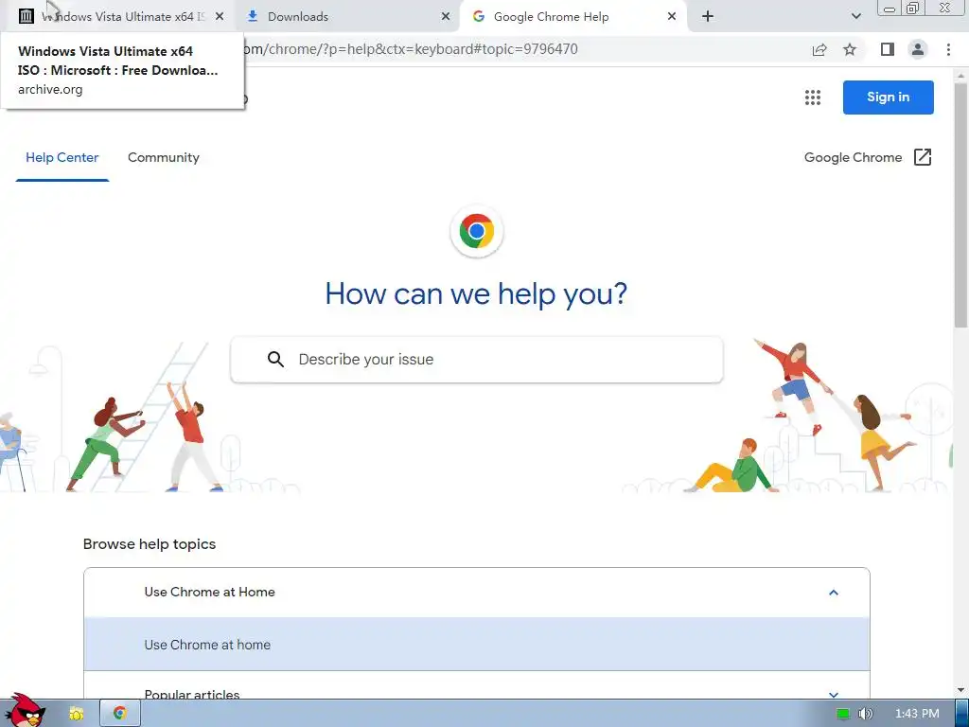Image resolution: width=969 pixels, height=727 pixels.
Task: Click the Downloads tab arrow icon
Action: click(x=252, y=17)
